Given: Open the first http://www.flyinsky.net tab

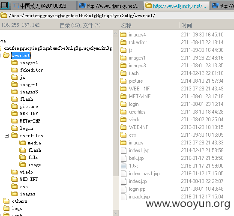Looking at the screenshot, I should (110, 6).
